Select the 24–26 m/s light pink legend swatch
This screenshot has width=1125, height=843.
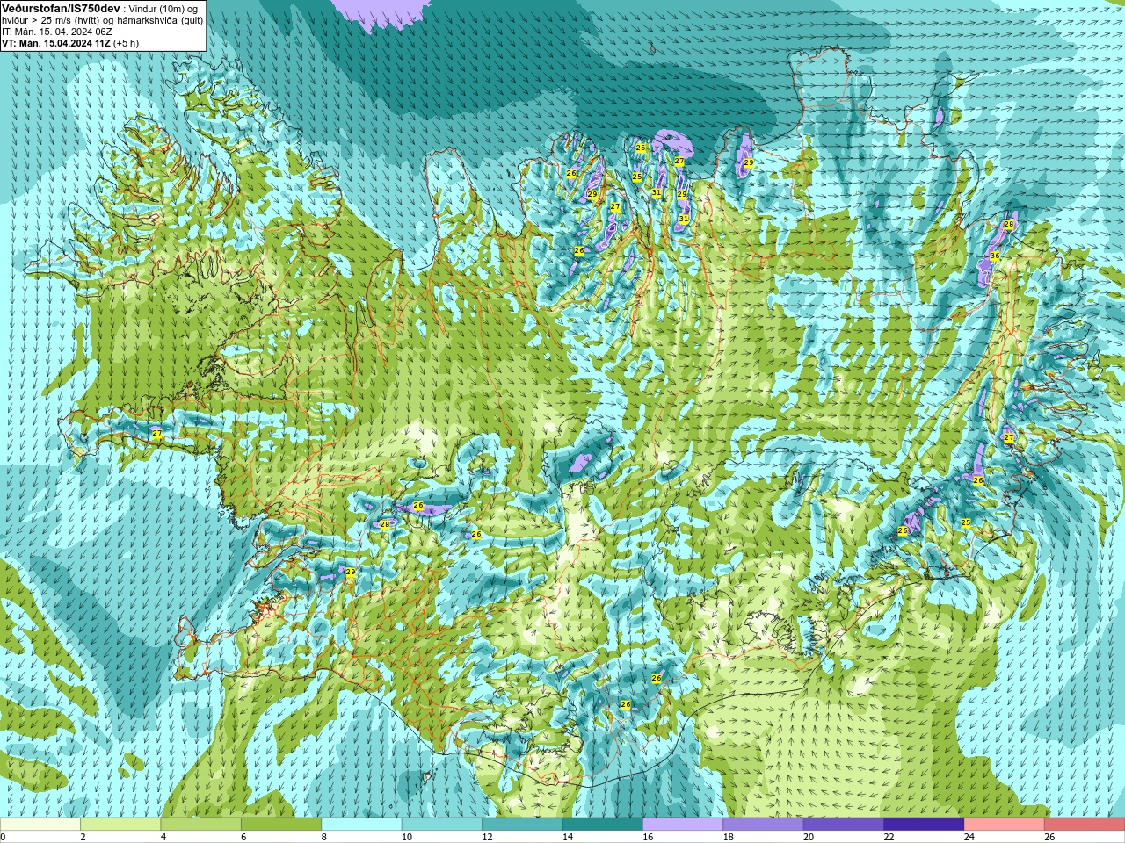point(1004,825)
